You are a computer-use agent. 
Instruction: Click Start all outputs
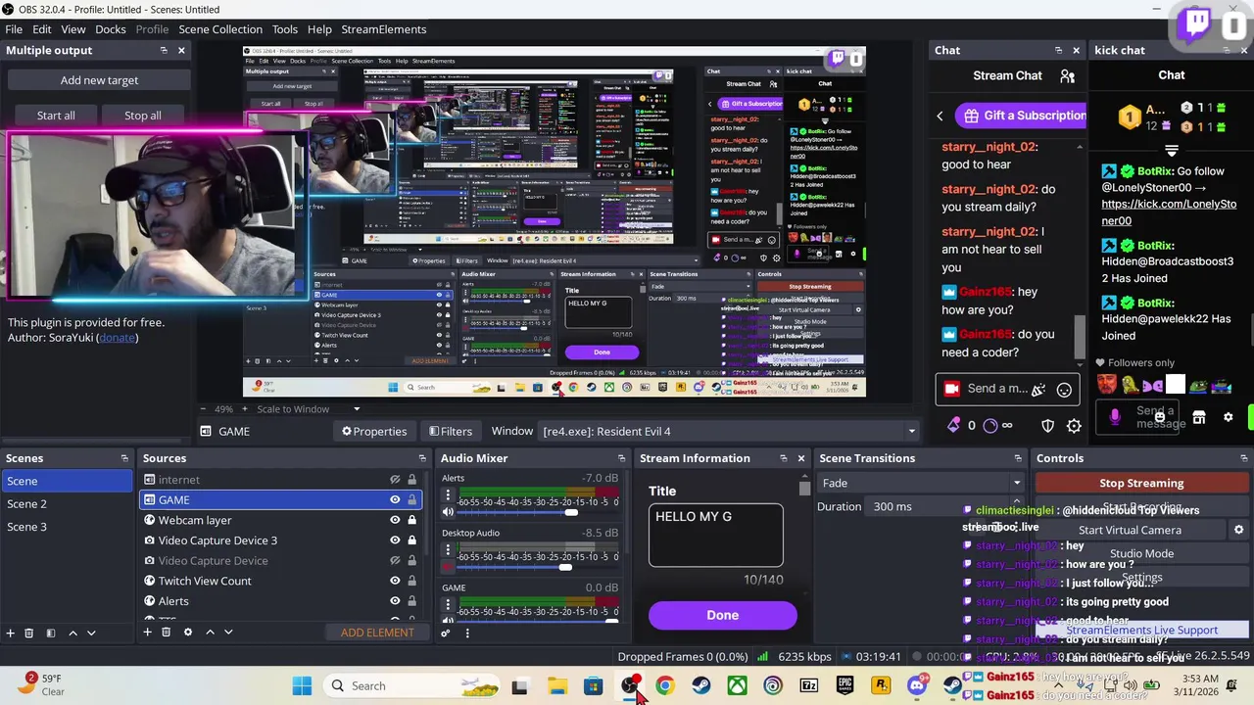click(56, 116)
